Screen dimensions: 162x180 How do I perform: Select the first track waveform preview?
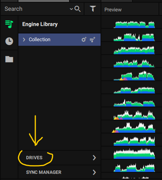134,24
